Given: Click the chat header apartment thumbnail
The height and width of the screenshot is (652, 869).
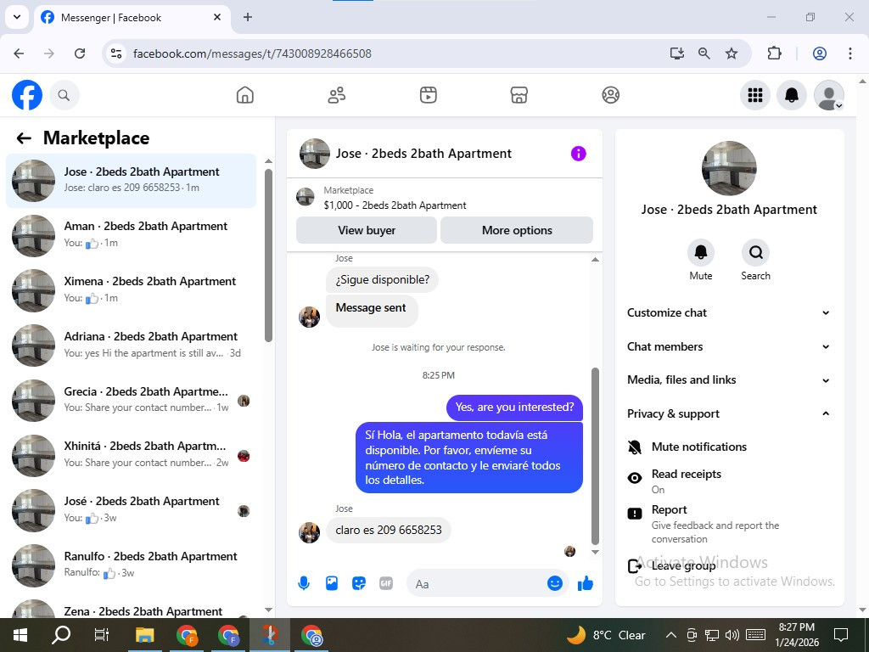Looking at the screenshot, I should tap(315, 154).
